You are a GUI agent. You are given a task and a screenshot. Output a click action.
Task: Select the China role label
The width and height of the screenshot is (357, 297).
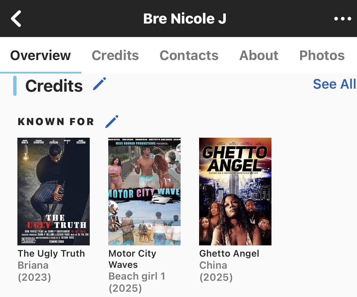tap(213, 265)
